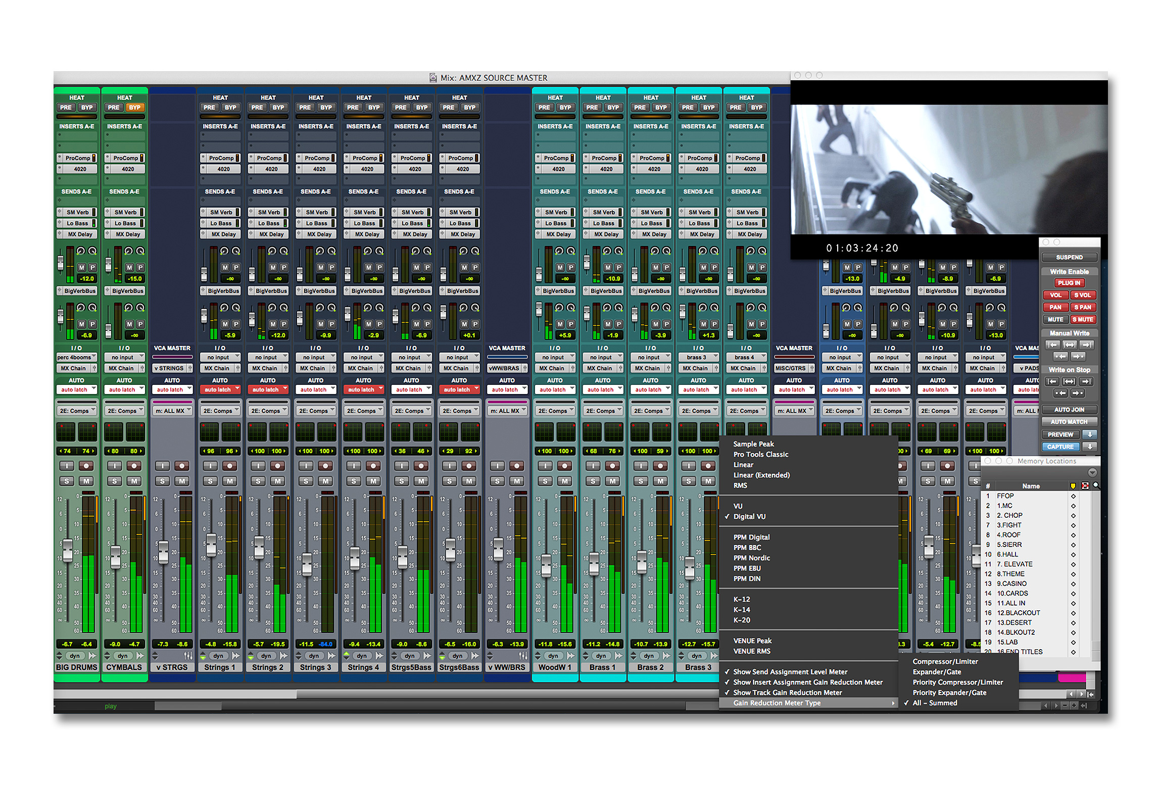
Task: Open output window icon on BIG DRUMS
Action: pos(92,656)
